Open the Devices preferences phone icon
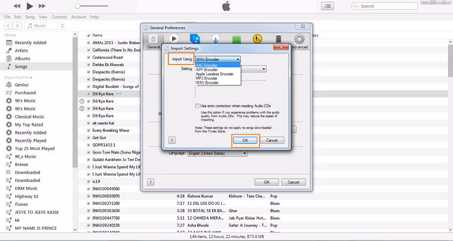This screenshot has height=241, width=453. 278,39
